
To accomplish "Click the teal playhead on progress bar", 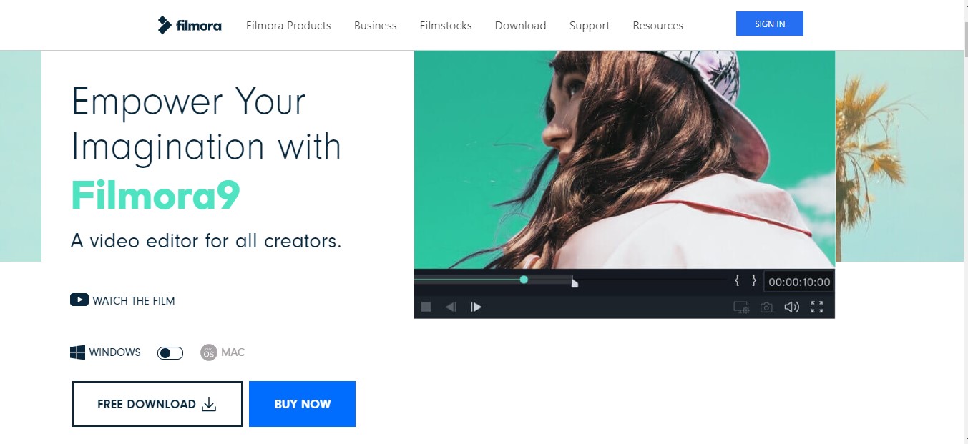I will click(524, 280).
